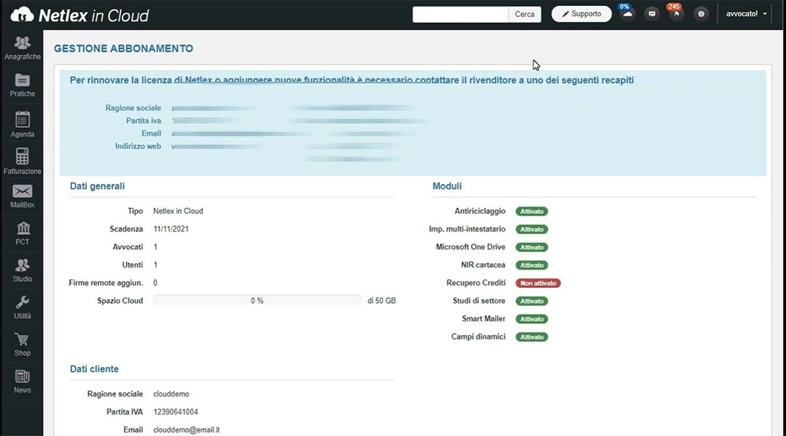This screenshot has width=786, height=436.
Task: Click the Tipo value Netlex in Cloud
Action: (x=178, y=211)
